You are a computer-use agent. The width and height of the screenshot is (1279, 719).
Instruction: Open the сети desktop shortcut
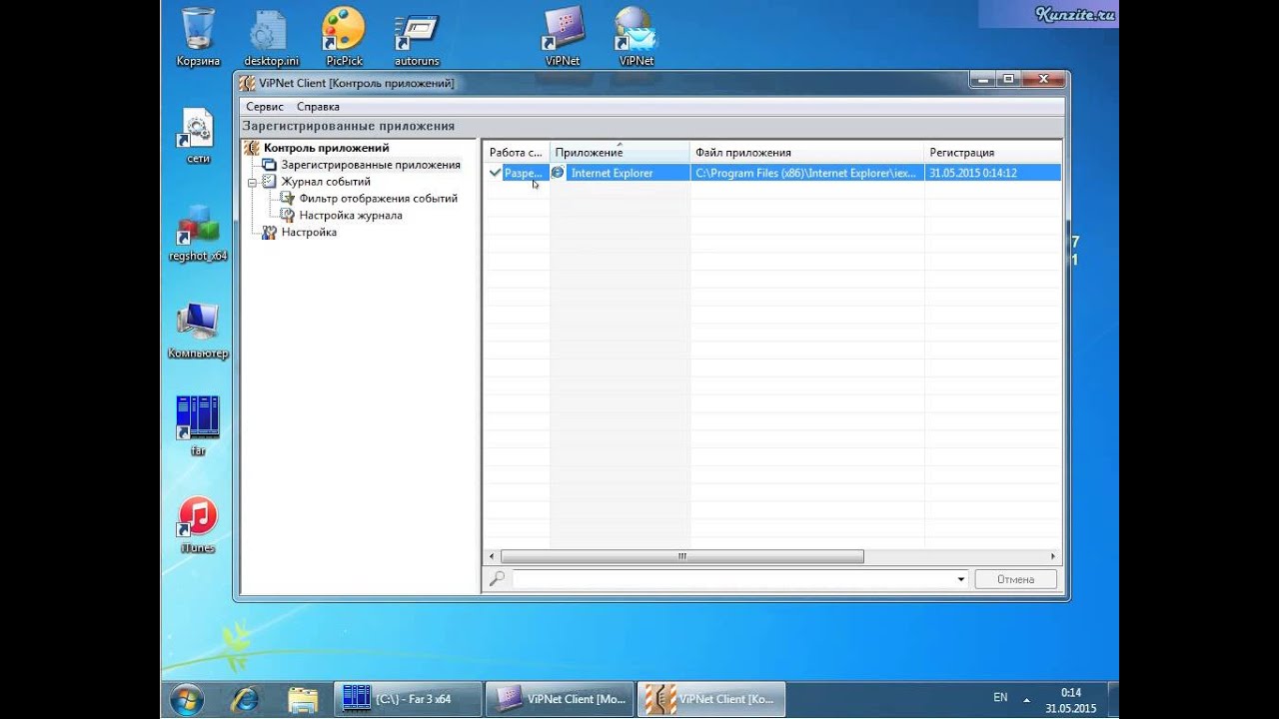pos(198,135)
